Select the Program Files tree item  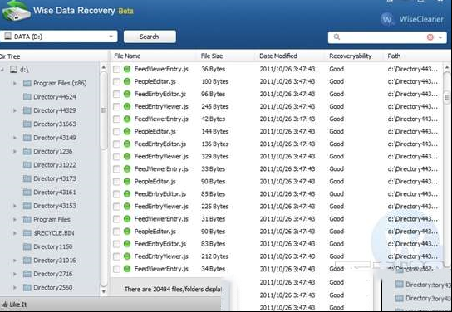pos(52,219)
